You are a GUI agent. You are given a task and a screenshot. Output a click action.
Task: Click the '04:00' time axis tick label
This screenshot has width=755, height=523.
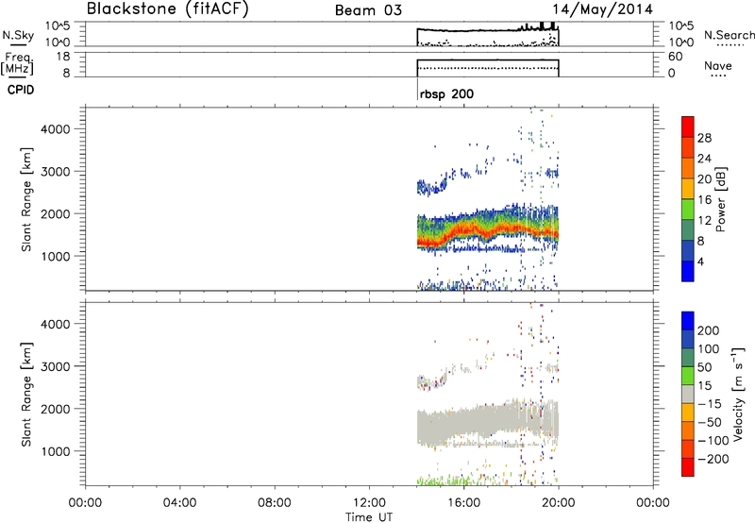pos(179,503)
